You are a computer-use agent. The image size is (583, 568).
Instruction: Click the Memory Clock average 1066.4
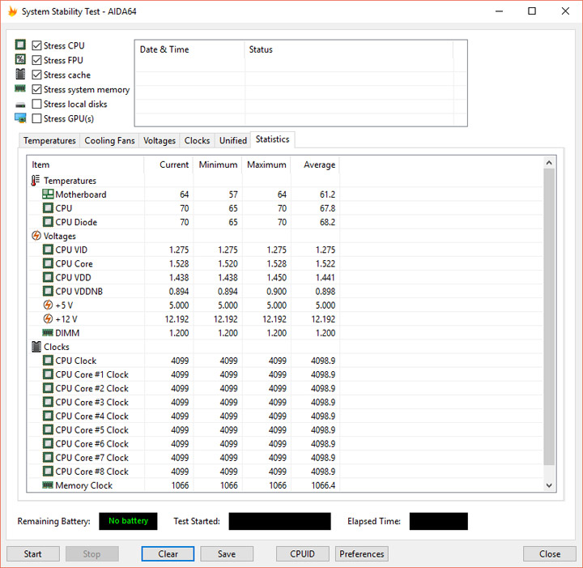[323, 485]
